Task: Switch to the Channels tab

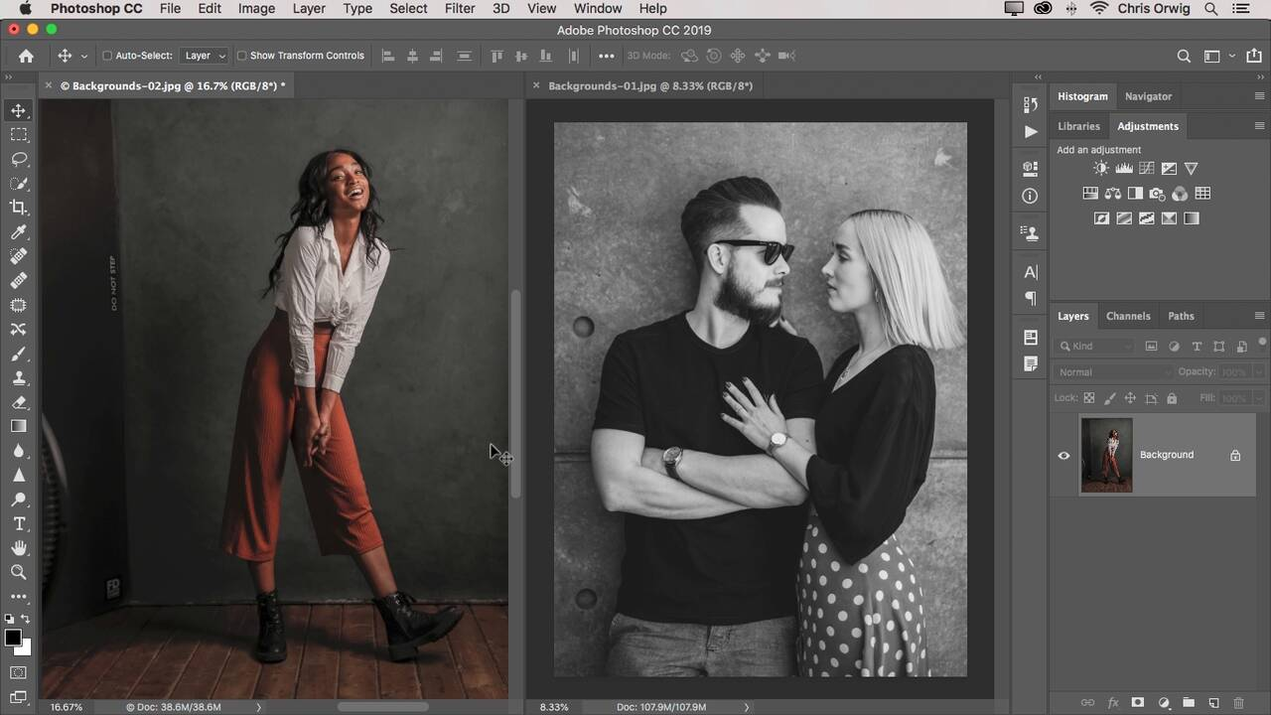Action: tap(1128, 316)
